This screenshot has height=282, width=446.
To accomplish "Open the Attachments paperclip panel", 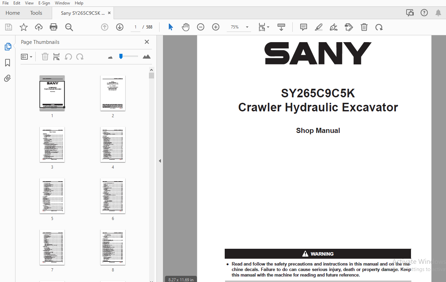I will (8, 78).
